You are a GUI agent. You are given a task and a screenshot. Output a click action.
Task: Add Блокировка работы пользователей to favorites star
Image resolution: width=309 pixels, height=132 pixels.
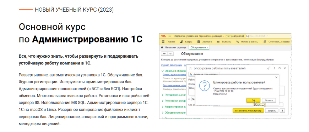tap(190, 68)
